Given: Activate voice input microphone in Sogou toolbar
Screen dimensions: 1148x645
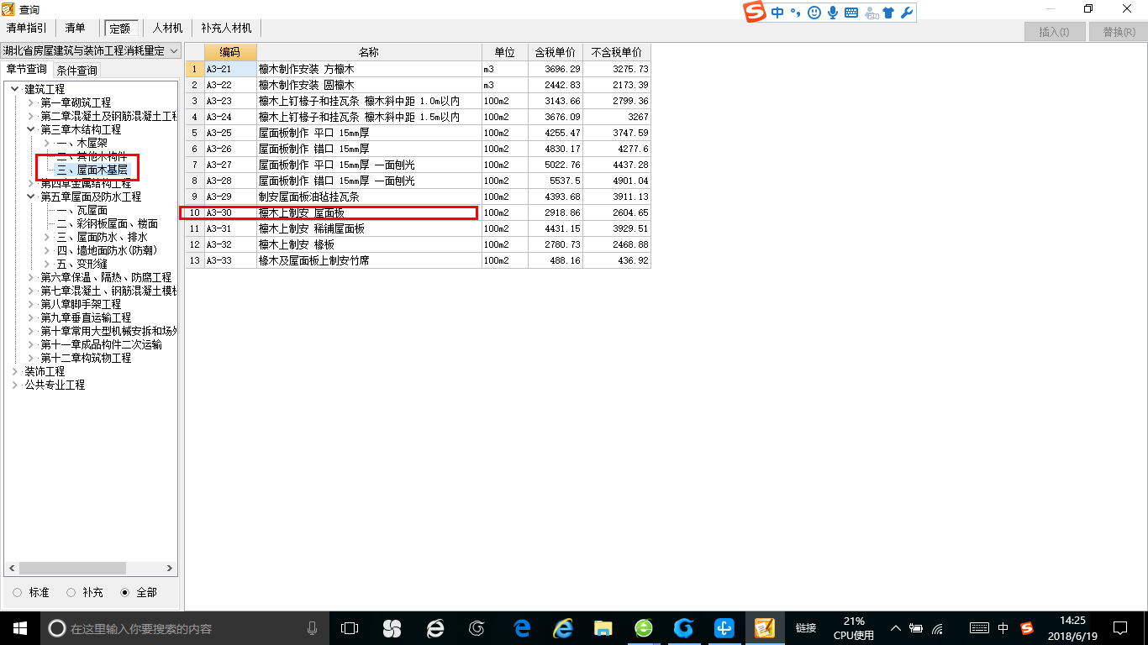Looking at the screenshot, I should (x=833, y=13).
